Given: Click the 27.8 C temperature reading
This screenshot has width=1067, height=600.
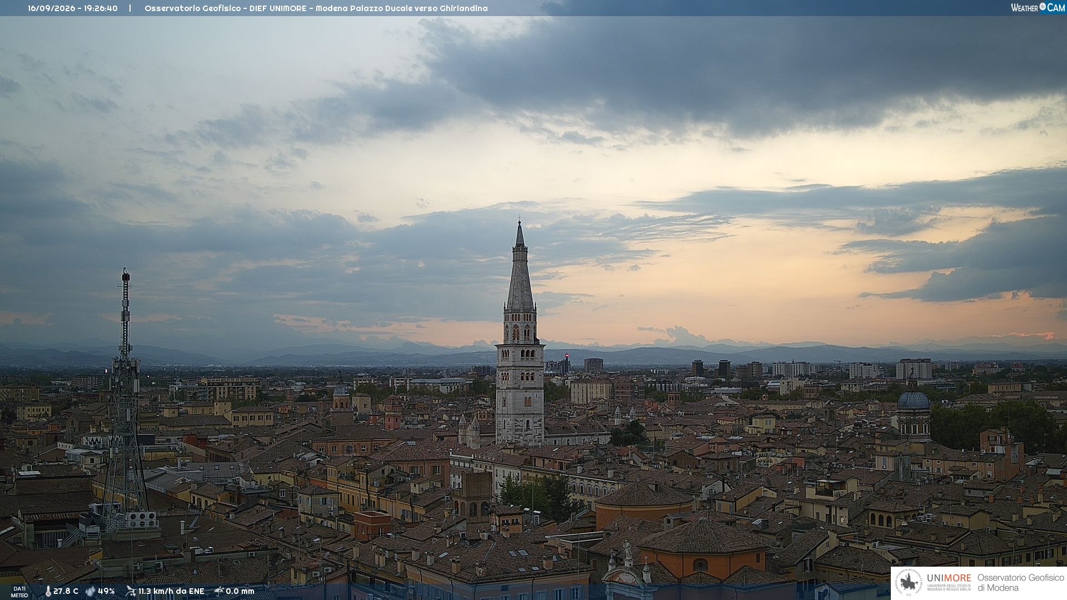Looking at the screenshot, I should pyautogui.click(x=66, y=591).
